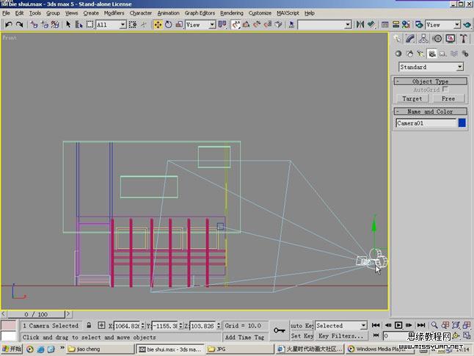Toggle the Angle Snap tool
474x356 pixels.
click(246, 24)
